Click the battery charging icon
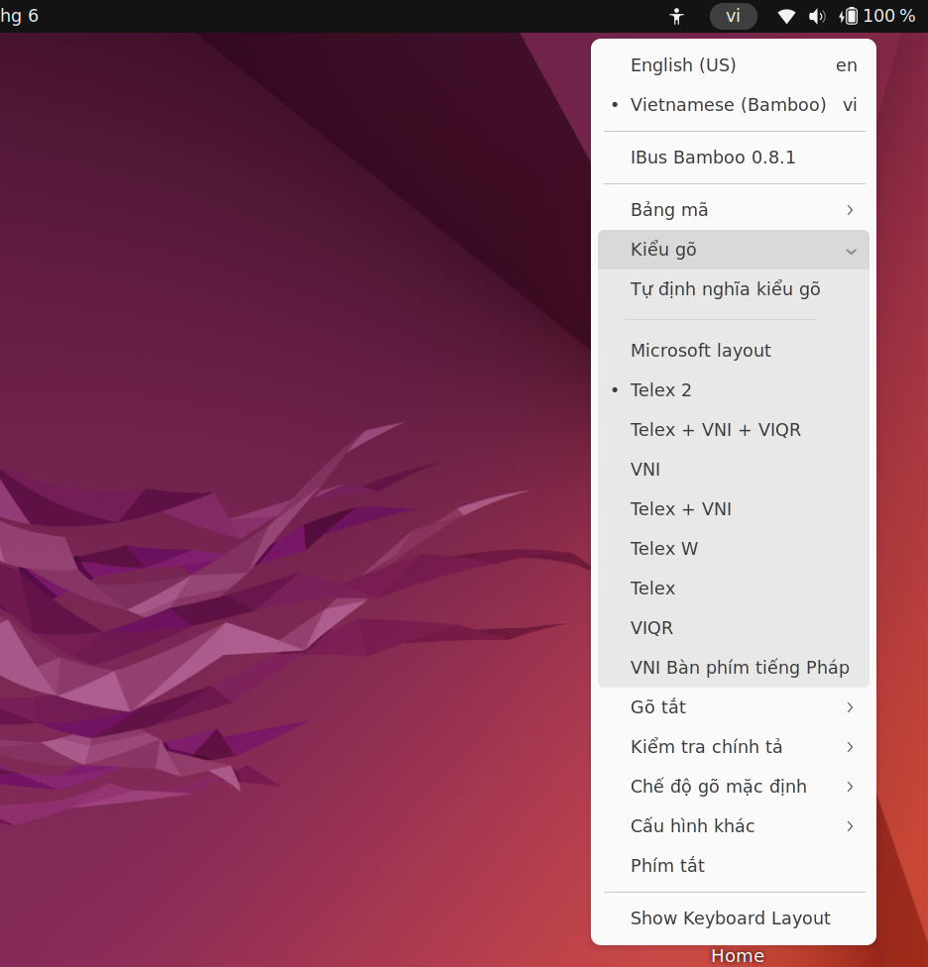928x967 pixels. click(849, 16)
